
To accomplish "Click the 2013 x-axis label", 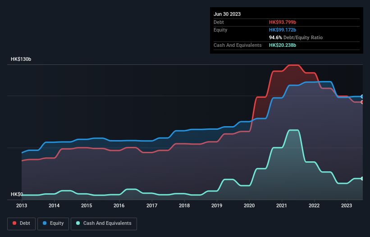I will pos(22,205).
